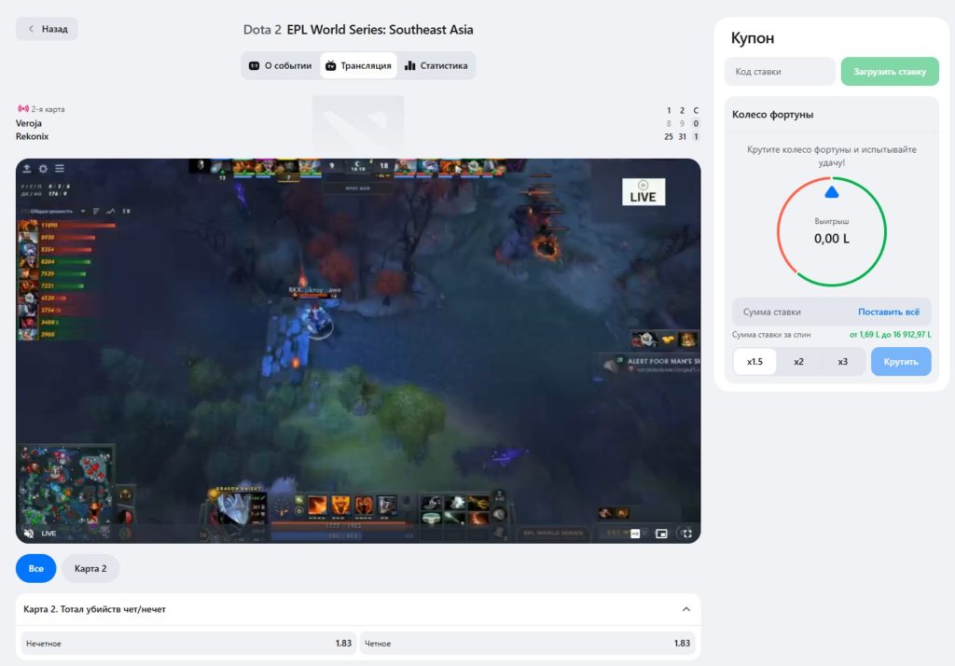Open the Статистика tab

(x=436, y=66)
